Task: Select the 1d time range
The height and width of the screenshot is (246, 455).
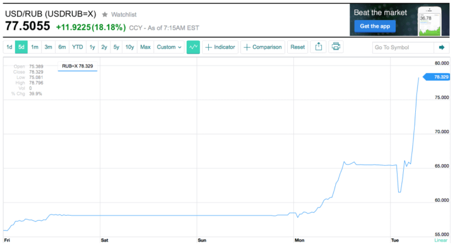Action: tap(9, 47)
